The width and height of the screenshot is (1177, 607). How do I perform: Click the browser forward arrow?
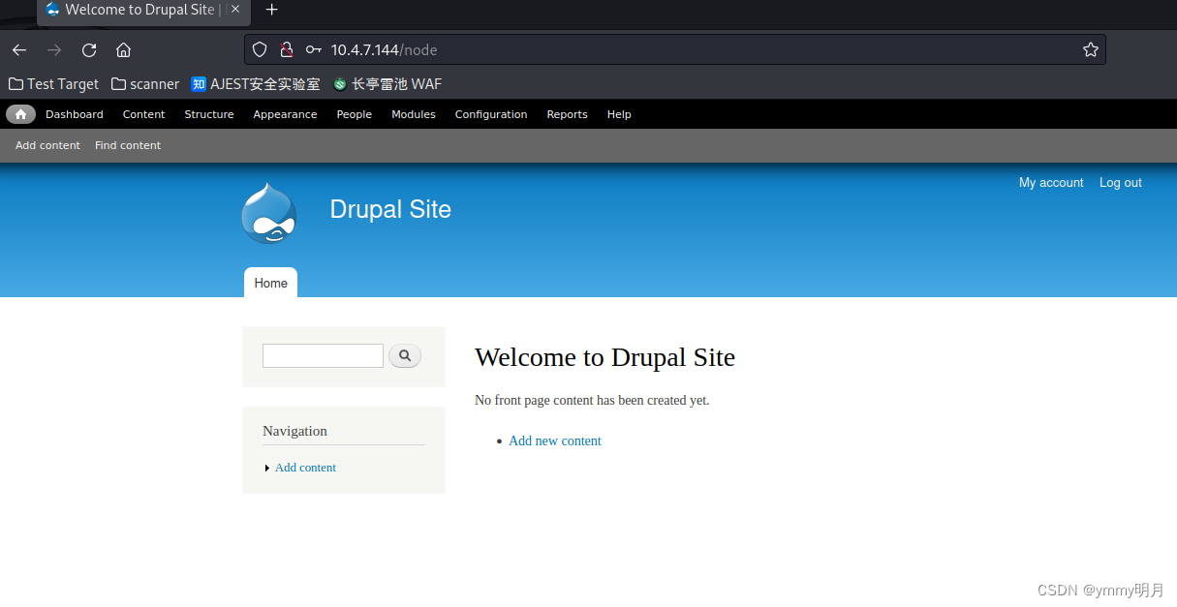coord(54,49)
